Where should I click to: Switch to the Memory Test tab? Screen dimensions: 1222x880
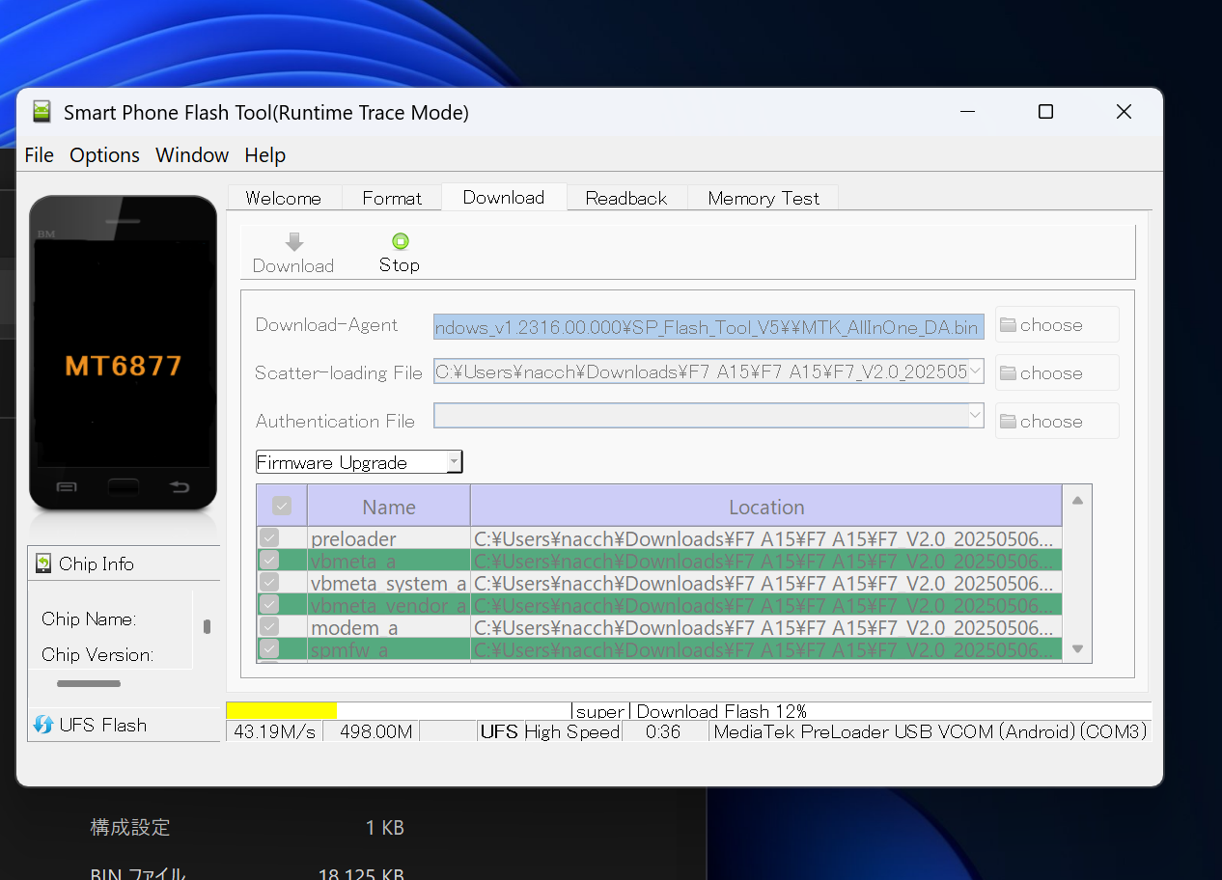coord(764,198)
